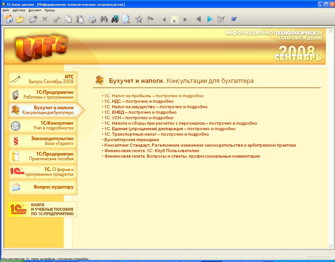Open link 1С. НДС – построчно и подробно
The image size is (335, 262).
tap(138, 101)
